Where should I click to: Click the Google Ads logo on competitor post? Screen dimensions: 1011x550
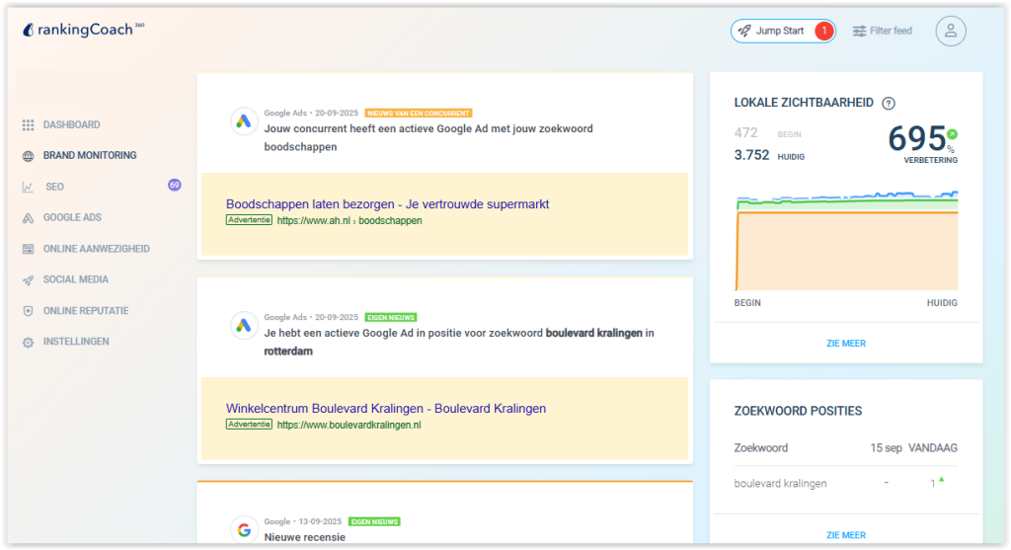(244, 121)
